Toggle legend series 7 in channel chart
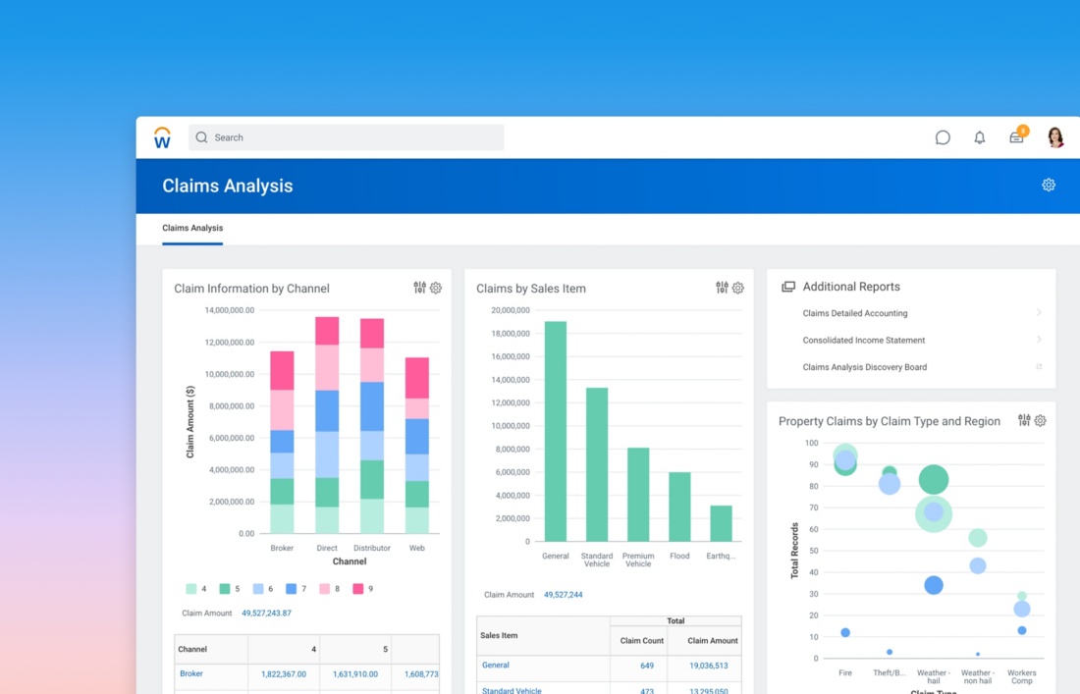This screenshot has width=1080, height=694. pyautogui.click(x=292, y=589)
